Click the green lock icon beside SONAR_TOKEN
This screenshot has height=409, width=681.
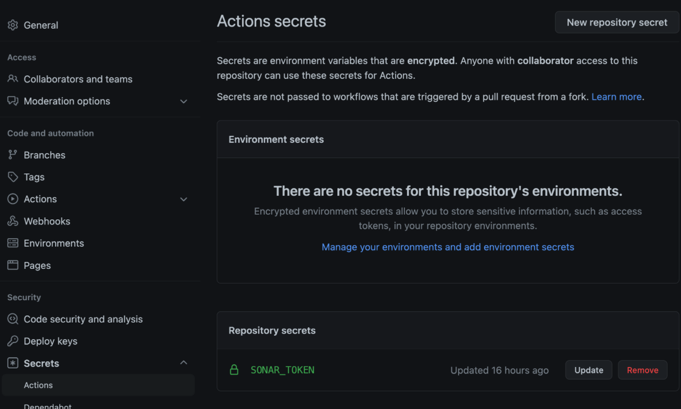(x=234, y=370)
